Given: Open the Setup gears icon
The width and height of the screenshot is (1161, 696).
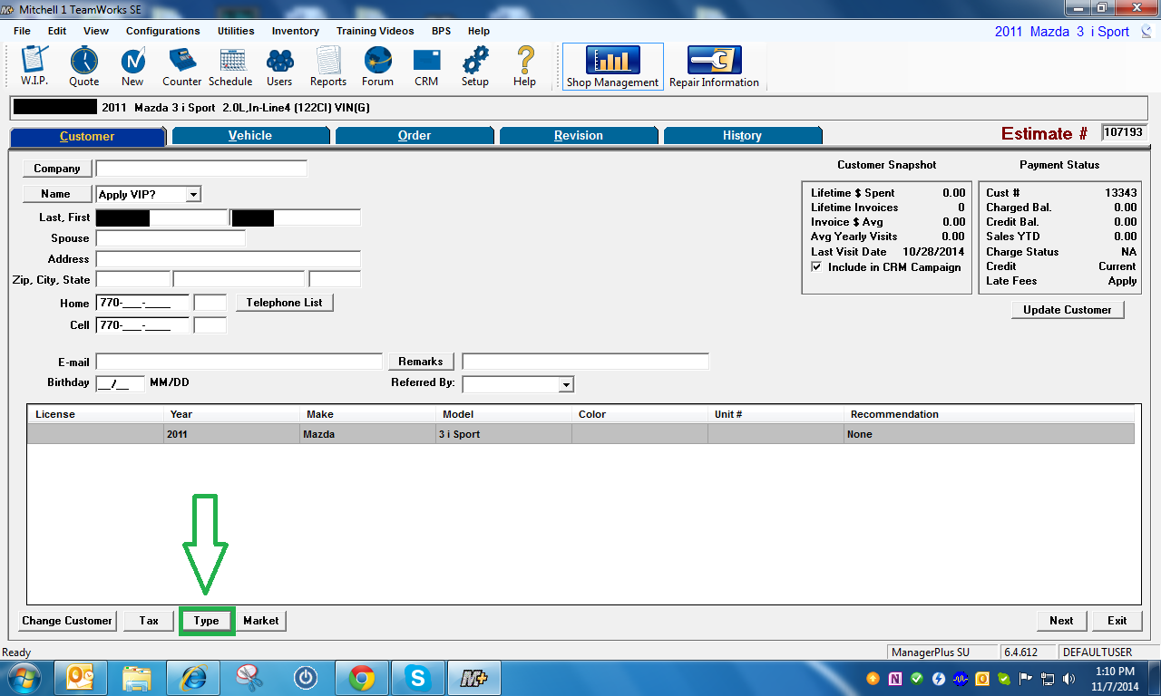Looking at the screenshot, I should point(475,66).
